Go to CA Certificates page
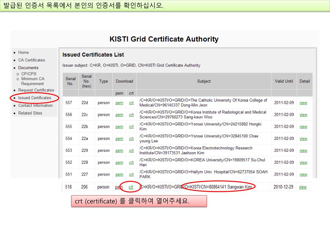The height and width of the screenshot is (247, 330). click(32, 60)
